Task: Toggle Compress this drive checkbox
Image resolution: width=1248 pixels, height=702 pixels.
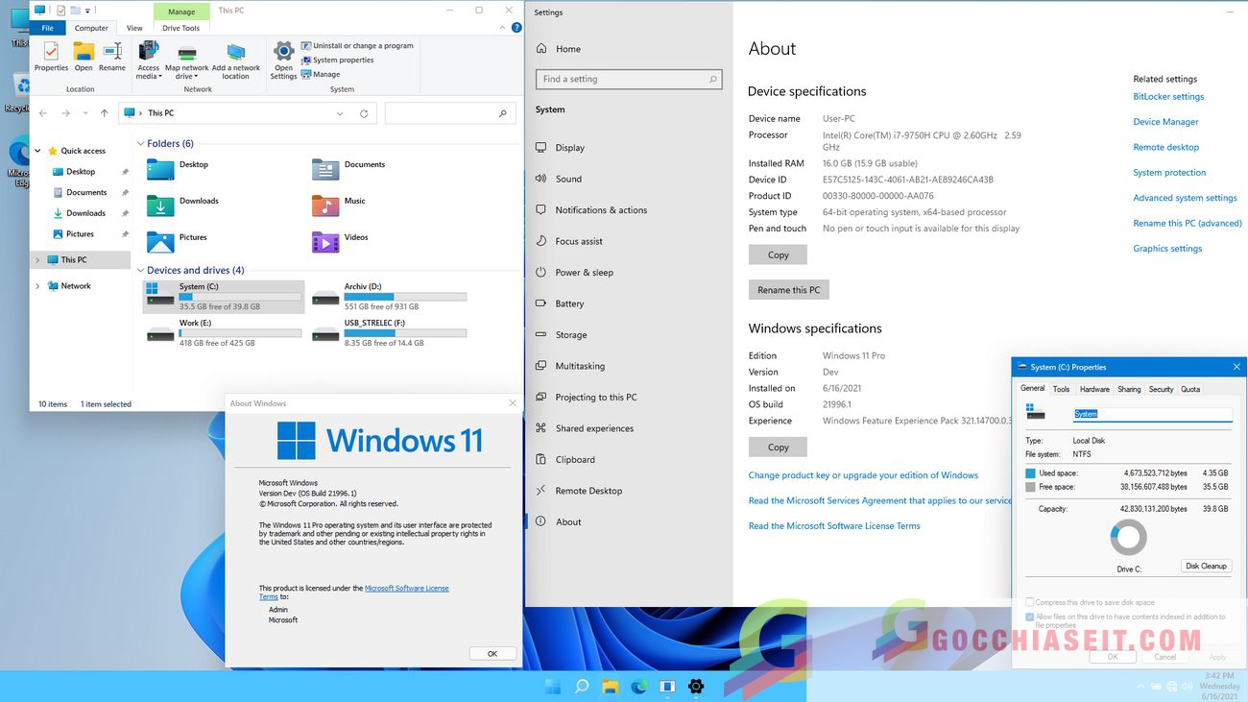Action: coord(1030,602)
